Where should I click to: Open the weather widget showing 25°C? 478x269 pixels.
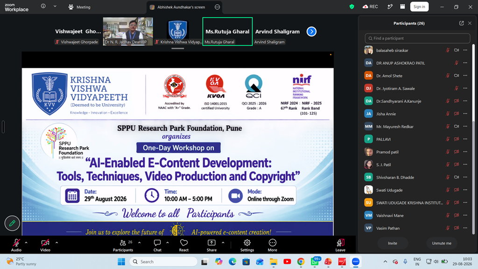[21, 262]
